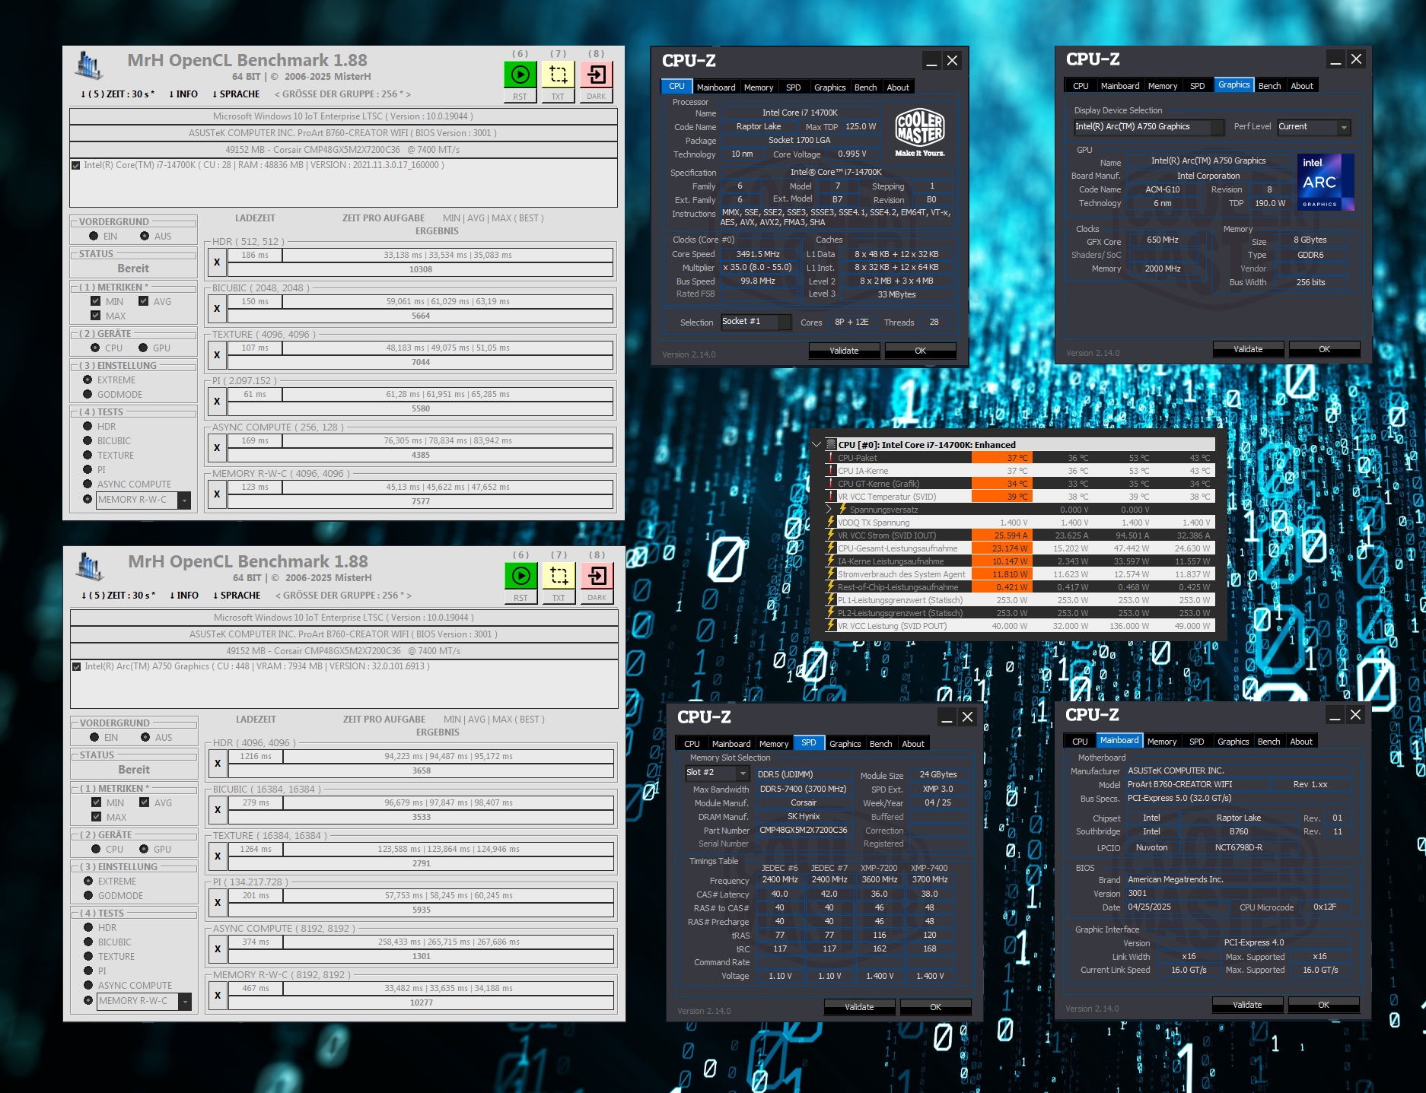Toggle the MAX metric checkbox in bottom benchmark window
The width and height of the screenshot is (1426, 1093).
tap(96, 817)
